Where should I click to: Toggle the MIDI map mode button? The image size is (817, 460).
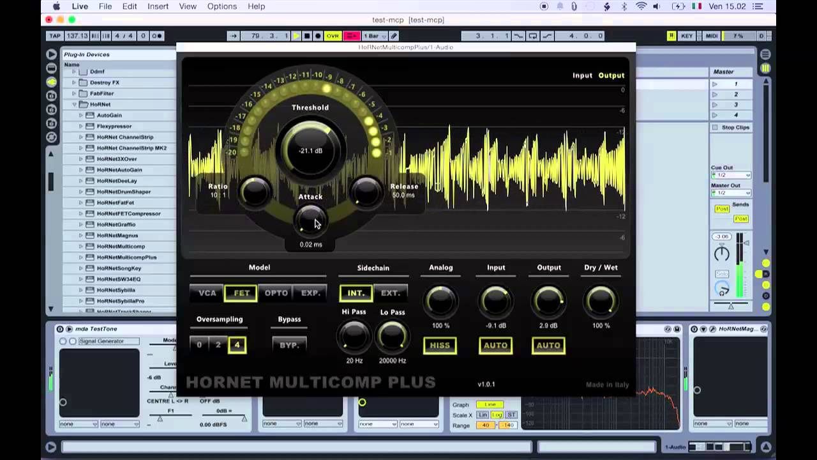coord(712,36)
